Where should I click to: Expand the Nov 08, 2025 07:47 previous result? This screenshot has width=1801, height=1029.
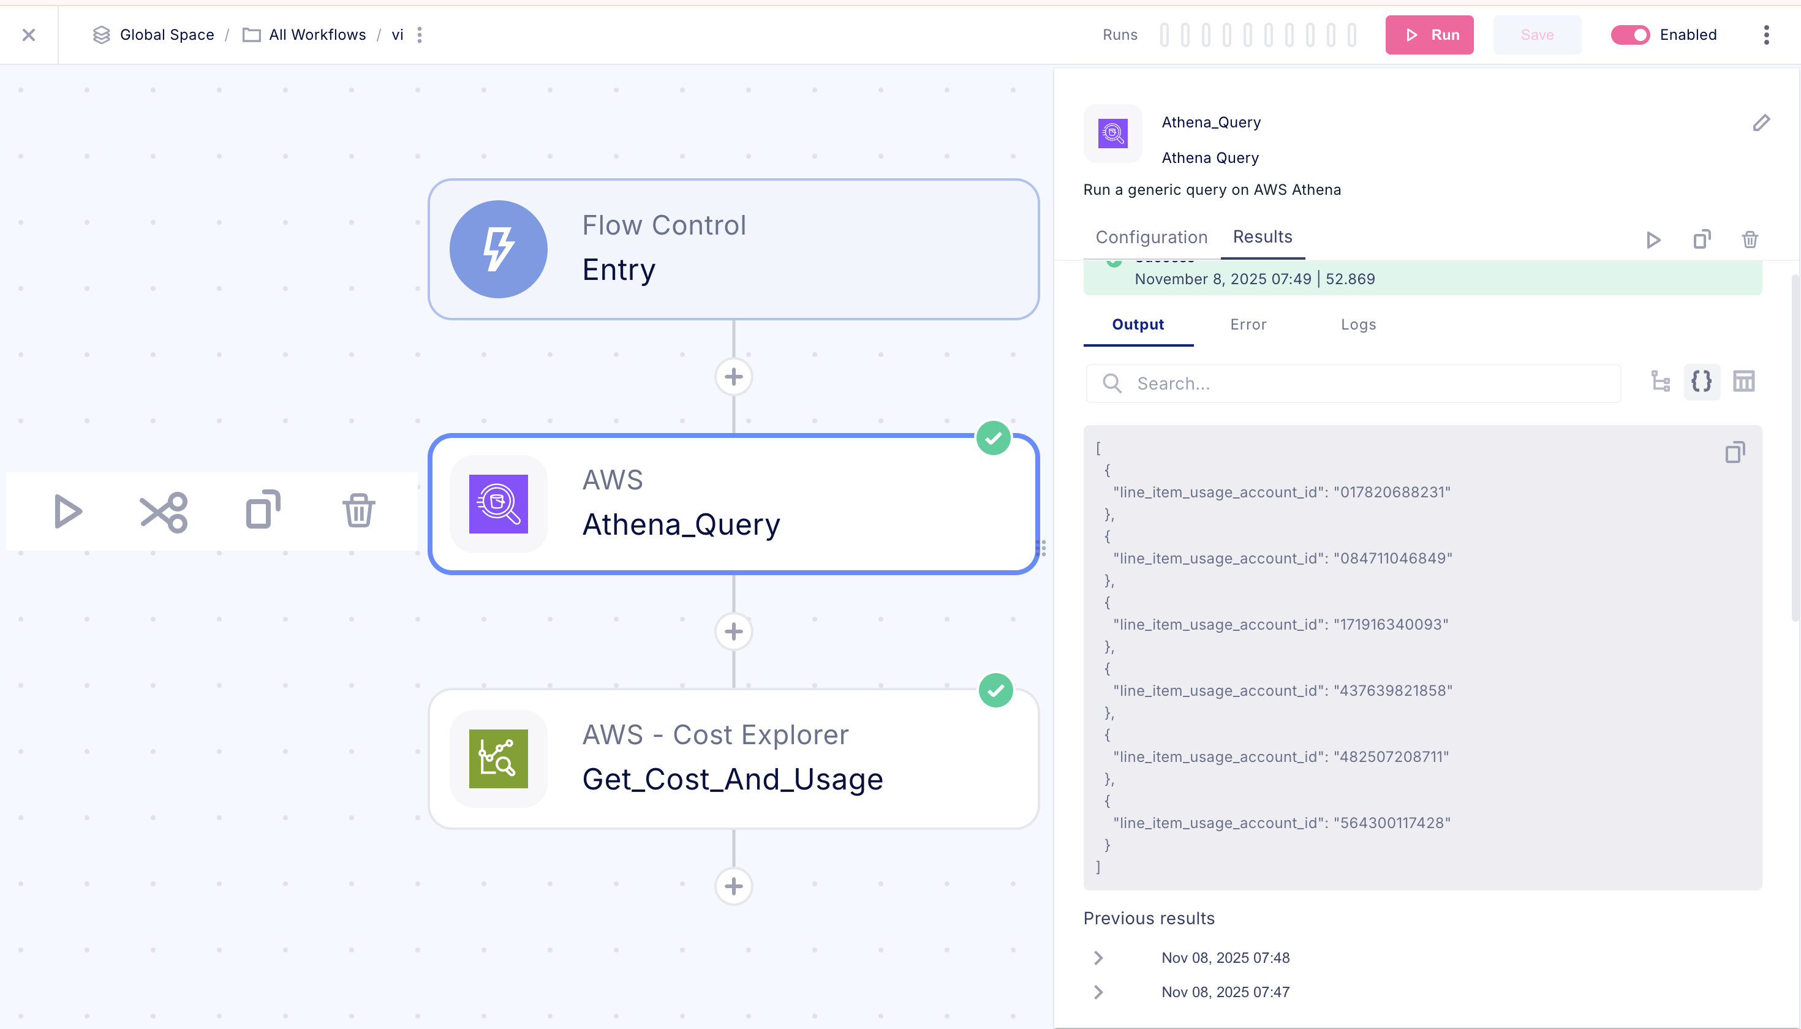pyautogui.click(x=1098, y=992)
